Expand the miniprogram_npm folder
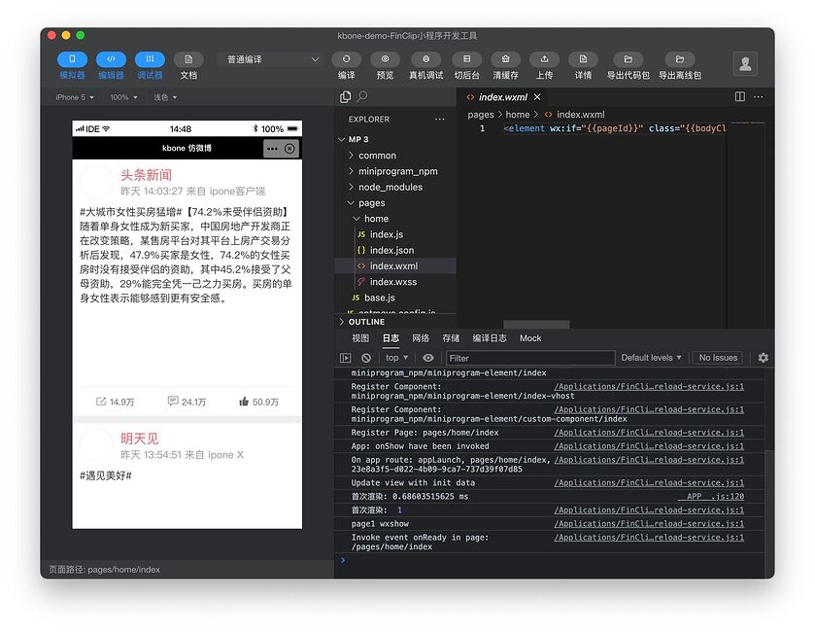This screenshot has width=815, height=632. [x=397, y=171]
